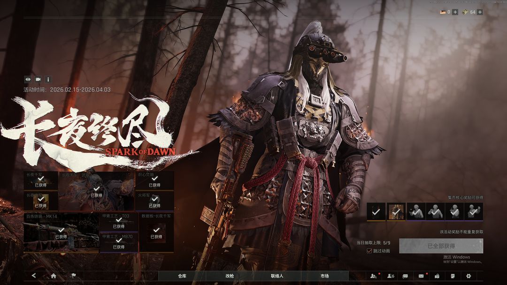The image size is (507, 285).
Task: Toggle the 跳过动画 checkbox
Action: click(x=369, y=251)
